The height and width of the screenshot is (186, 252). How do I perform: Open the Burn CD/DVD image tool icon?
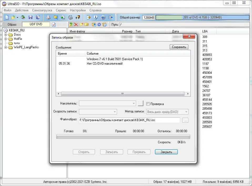point(77,17)
